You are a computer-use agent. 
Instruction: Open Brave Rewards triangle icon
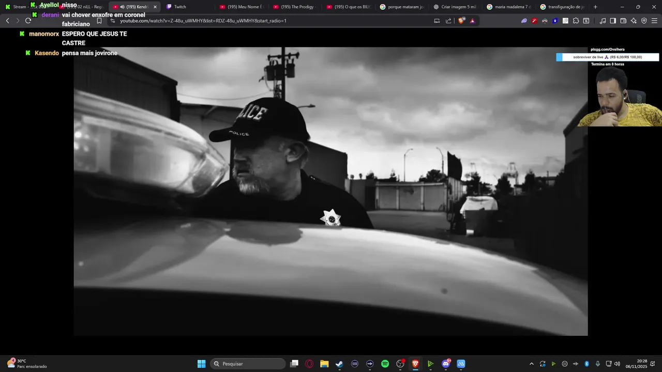coord(472,21)
